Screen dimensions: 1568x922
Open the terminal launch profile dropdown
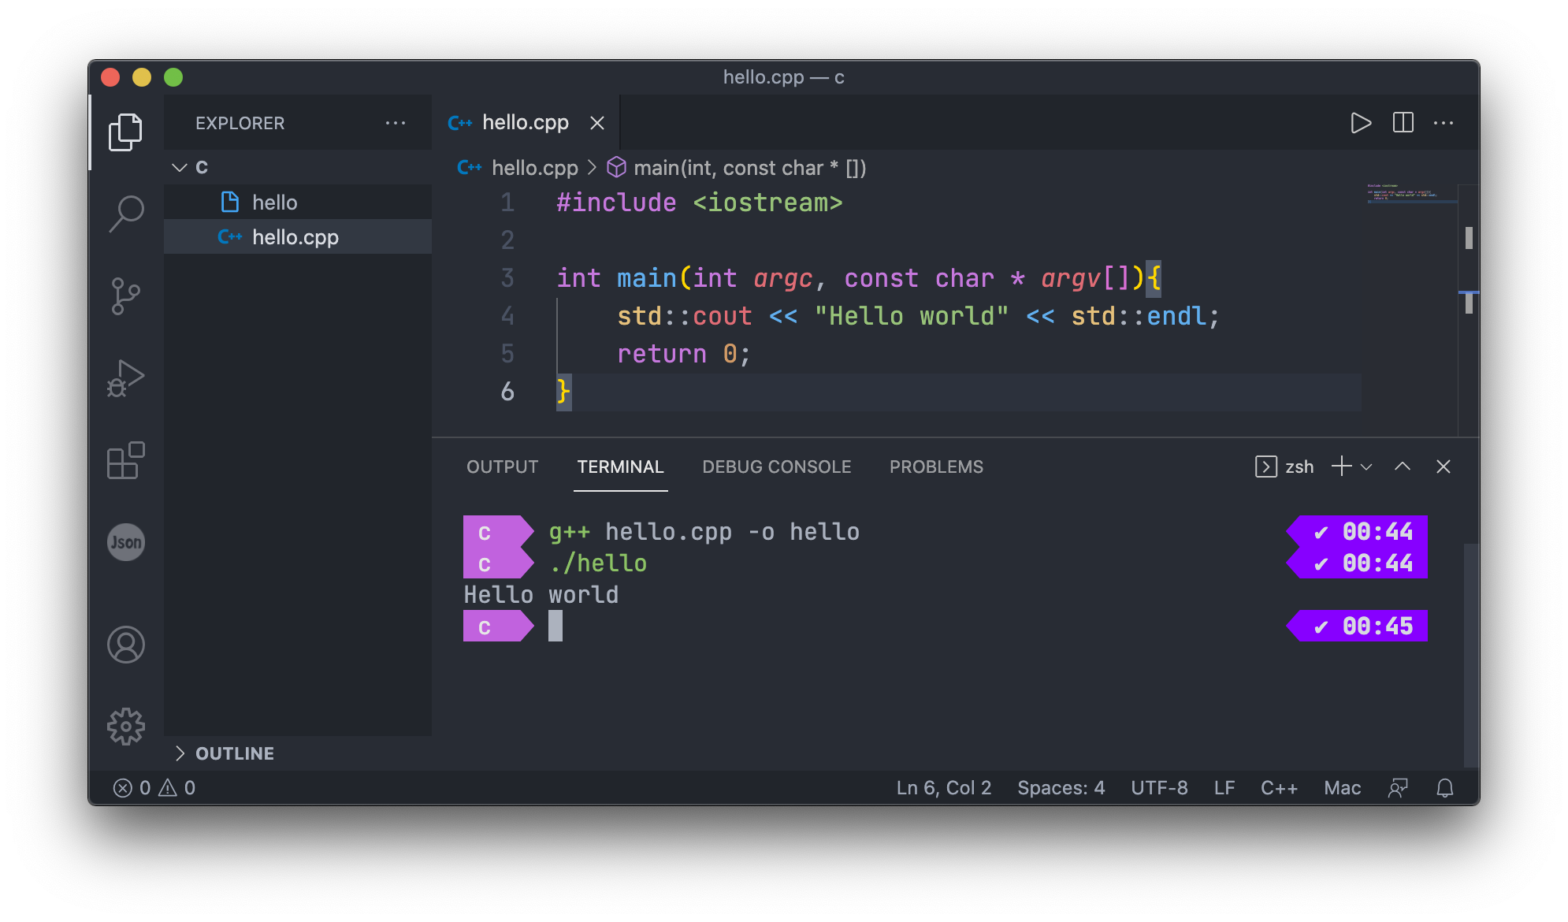coord(1367,467)
